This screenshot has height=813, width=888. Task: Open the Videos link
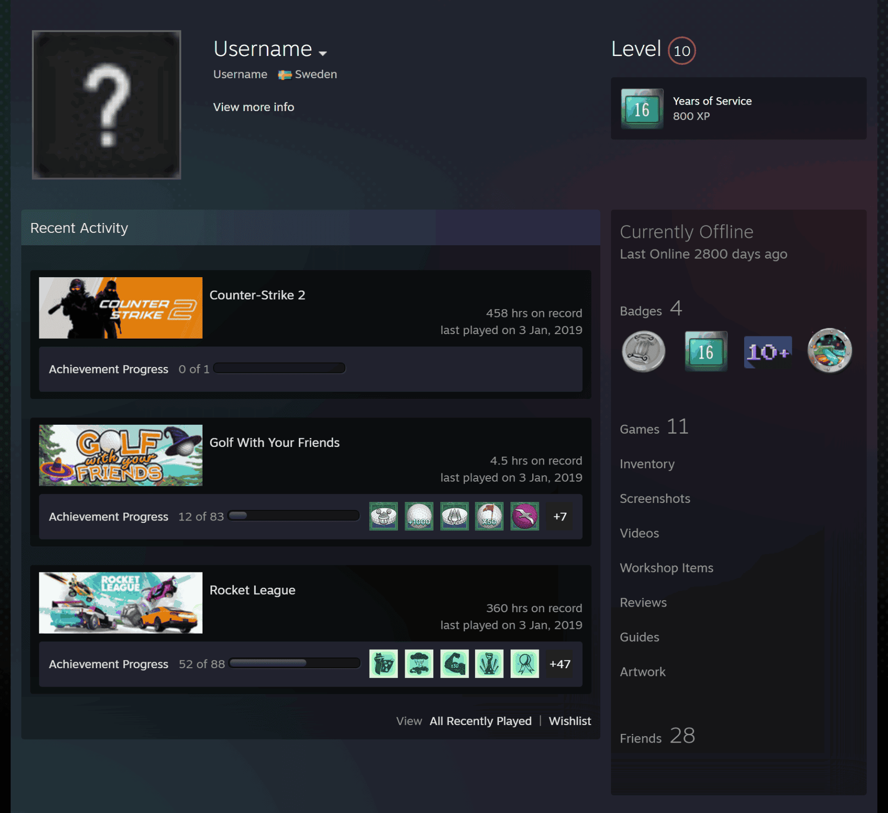click(639, 533)
